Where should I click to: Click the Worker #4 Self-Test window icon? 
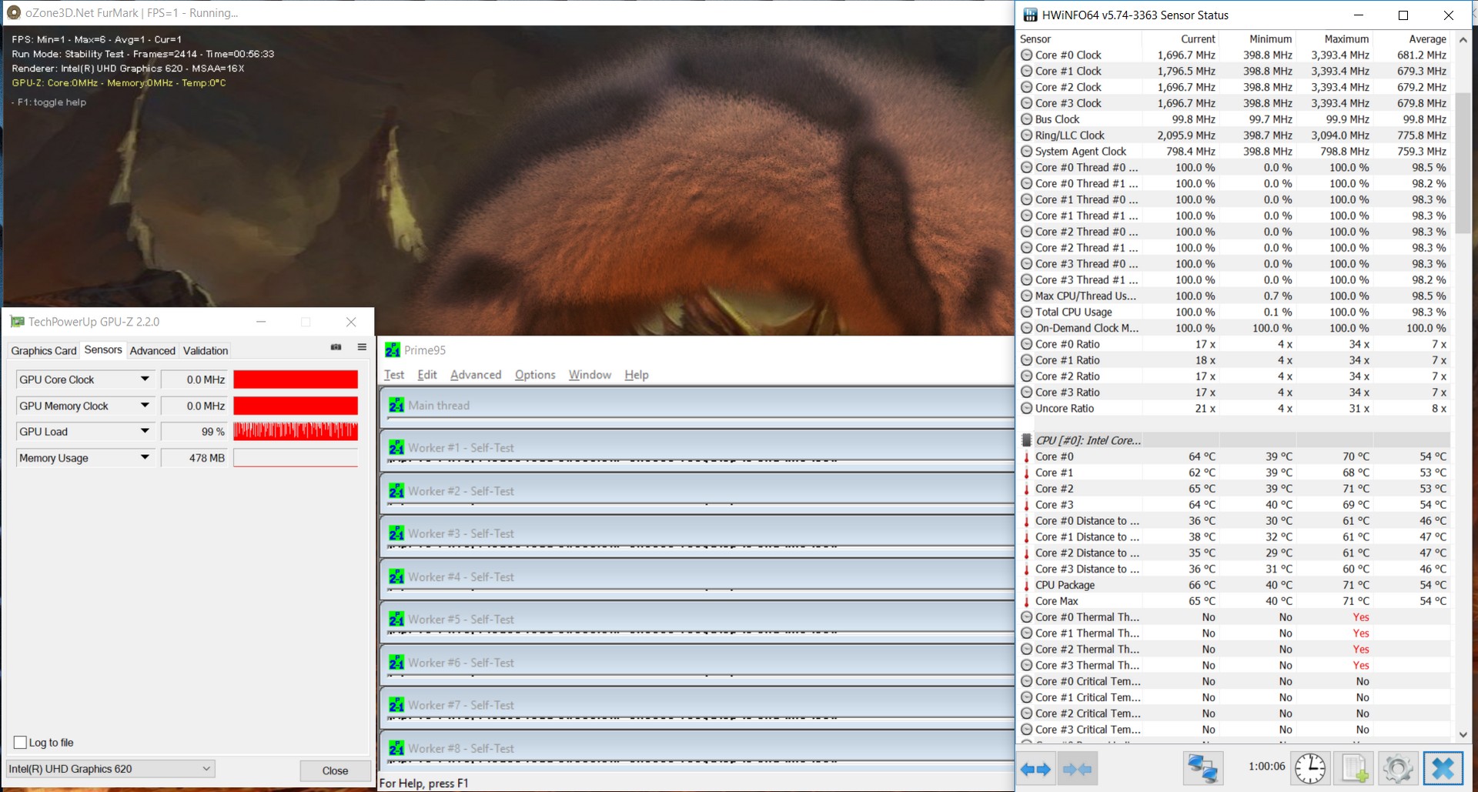[x=396, y=576]
